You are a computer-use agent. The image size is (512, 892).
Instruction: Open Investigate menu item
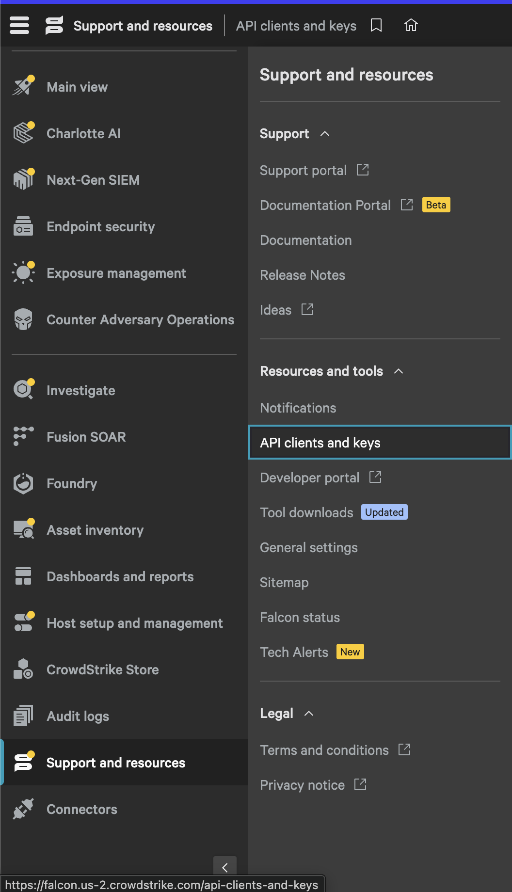point(81,391)
